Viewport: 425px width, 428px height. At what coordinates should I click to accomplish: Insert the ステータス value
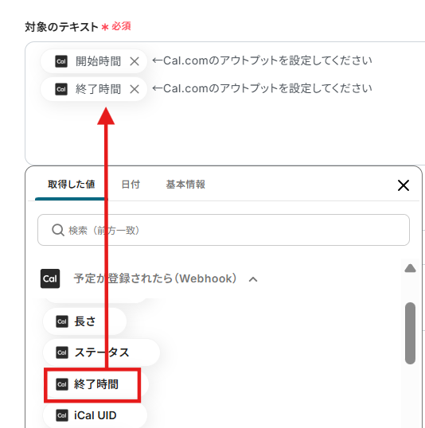[101, 352]
